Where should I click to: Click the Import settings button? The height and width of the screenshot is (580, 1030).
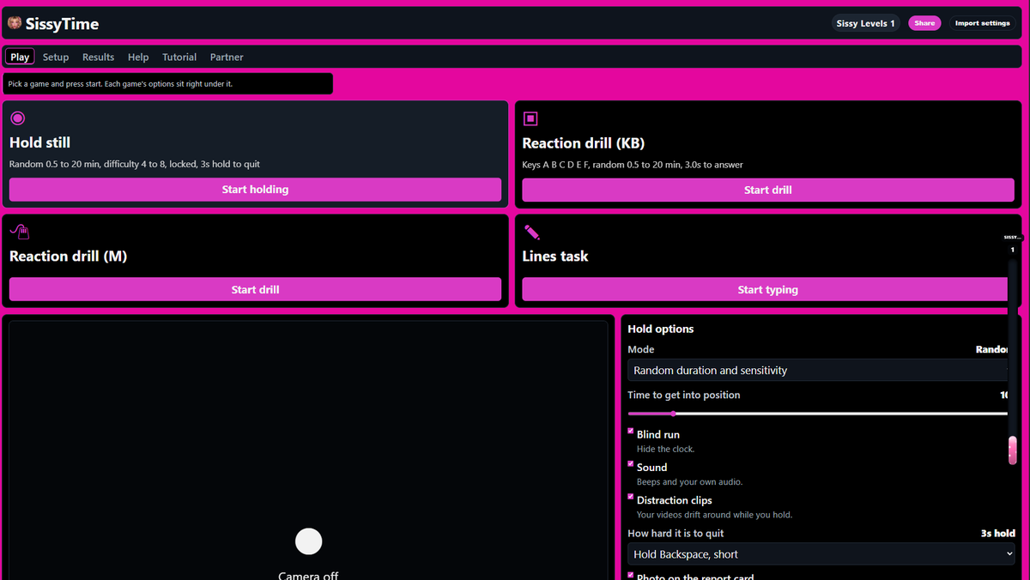(982, 23)
